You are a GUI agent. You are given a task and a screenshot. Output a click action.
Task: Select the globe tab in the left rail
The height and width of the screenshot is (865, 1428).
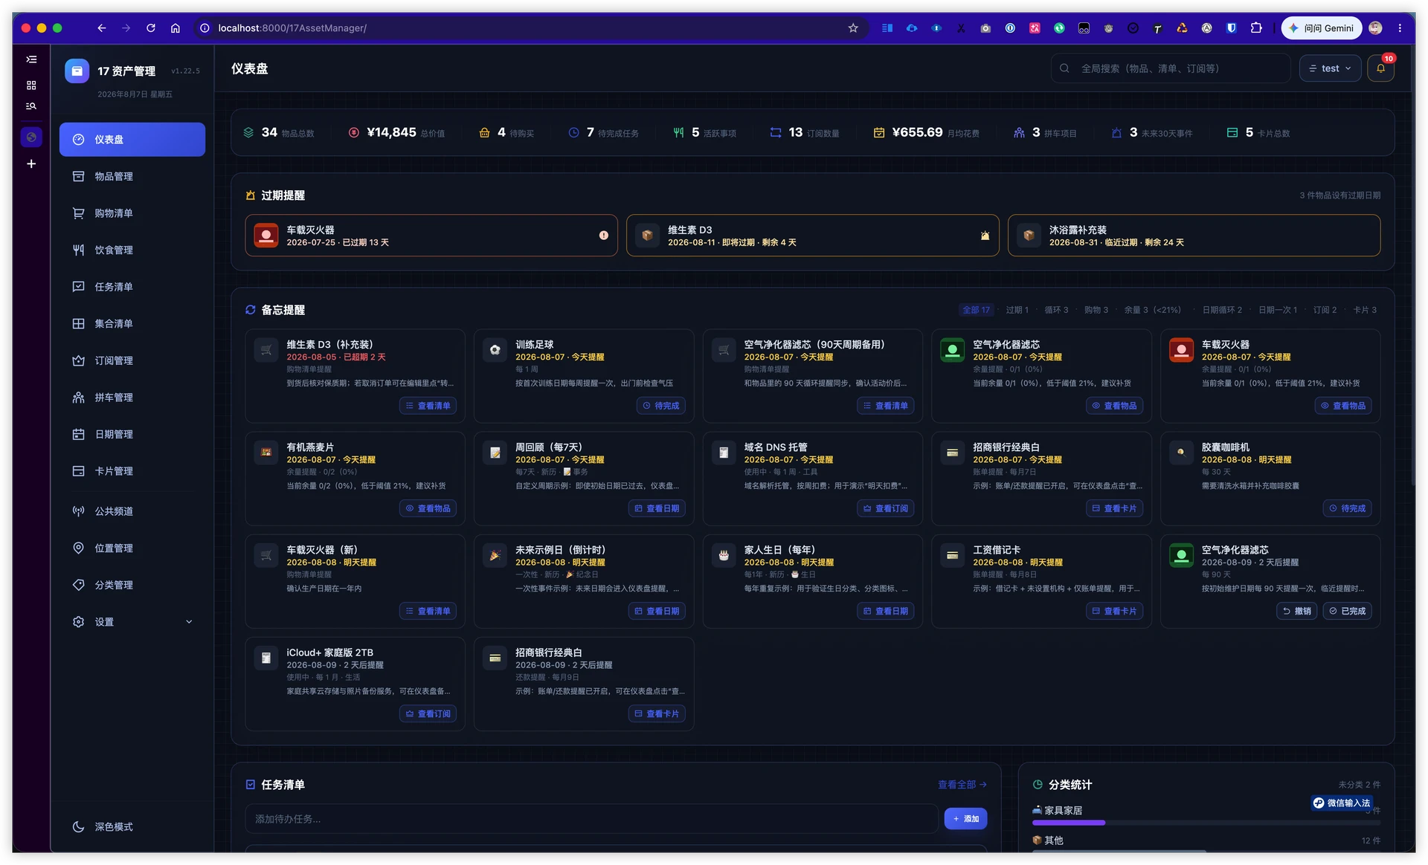[31, 137]
